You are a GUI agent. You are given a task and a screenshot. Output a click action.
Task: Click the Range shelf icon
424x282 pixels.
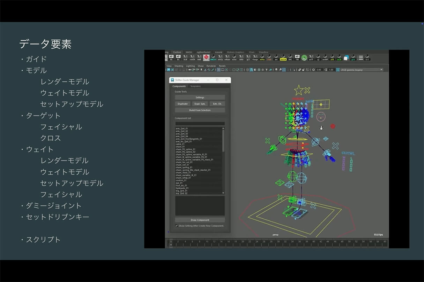point(255,57)
